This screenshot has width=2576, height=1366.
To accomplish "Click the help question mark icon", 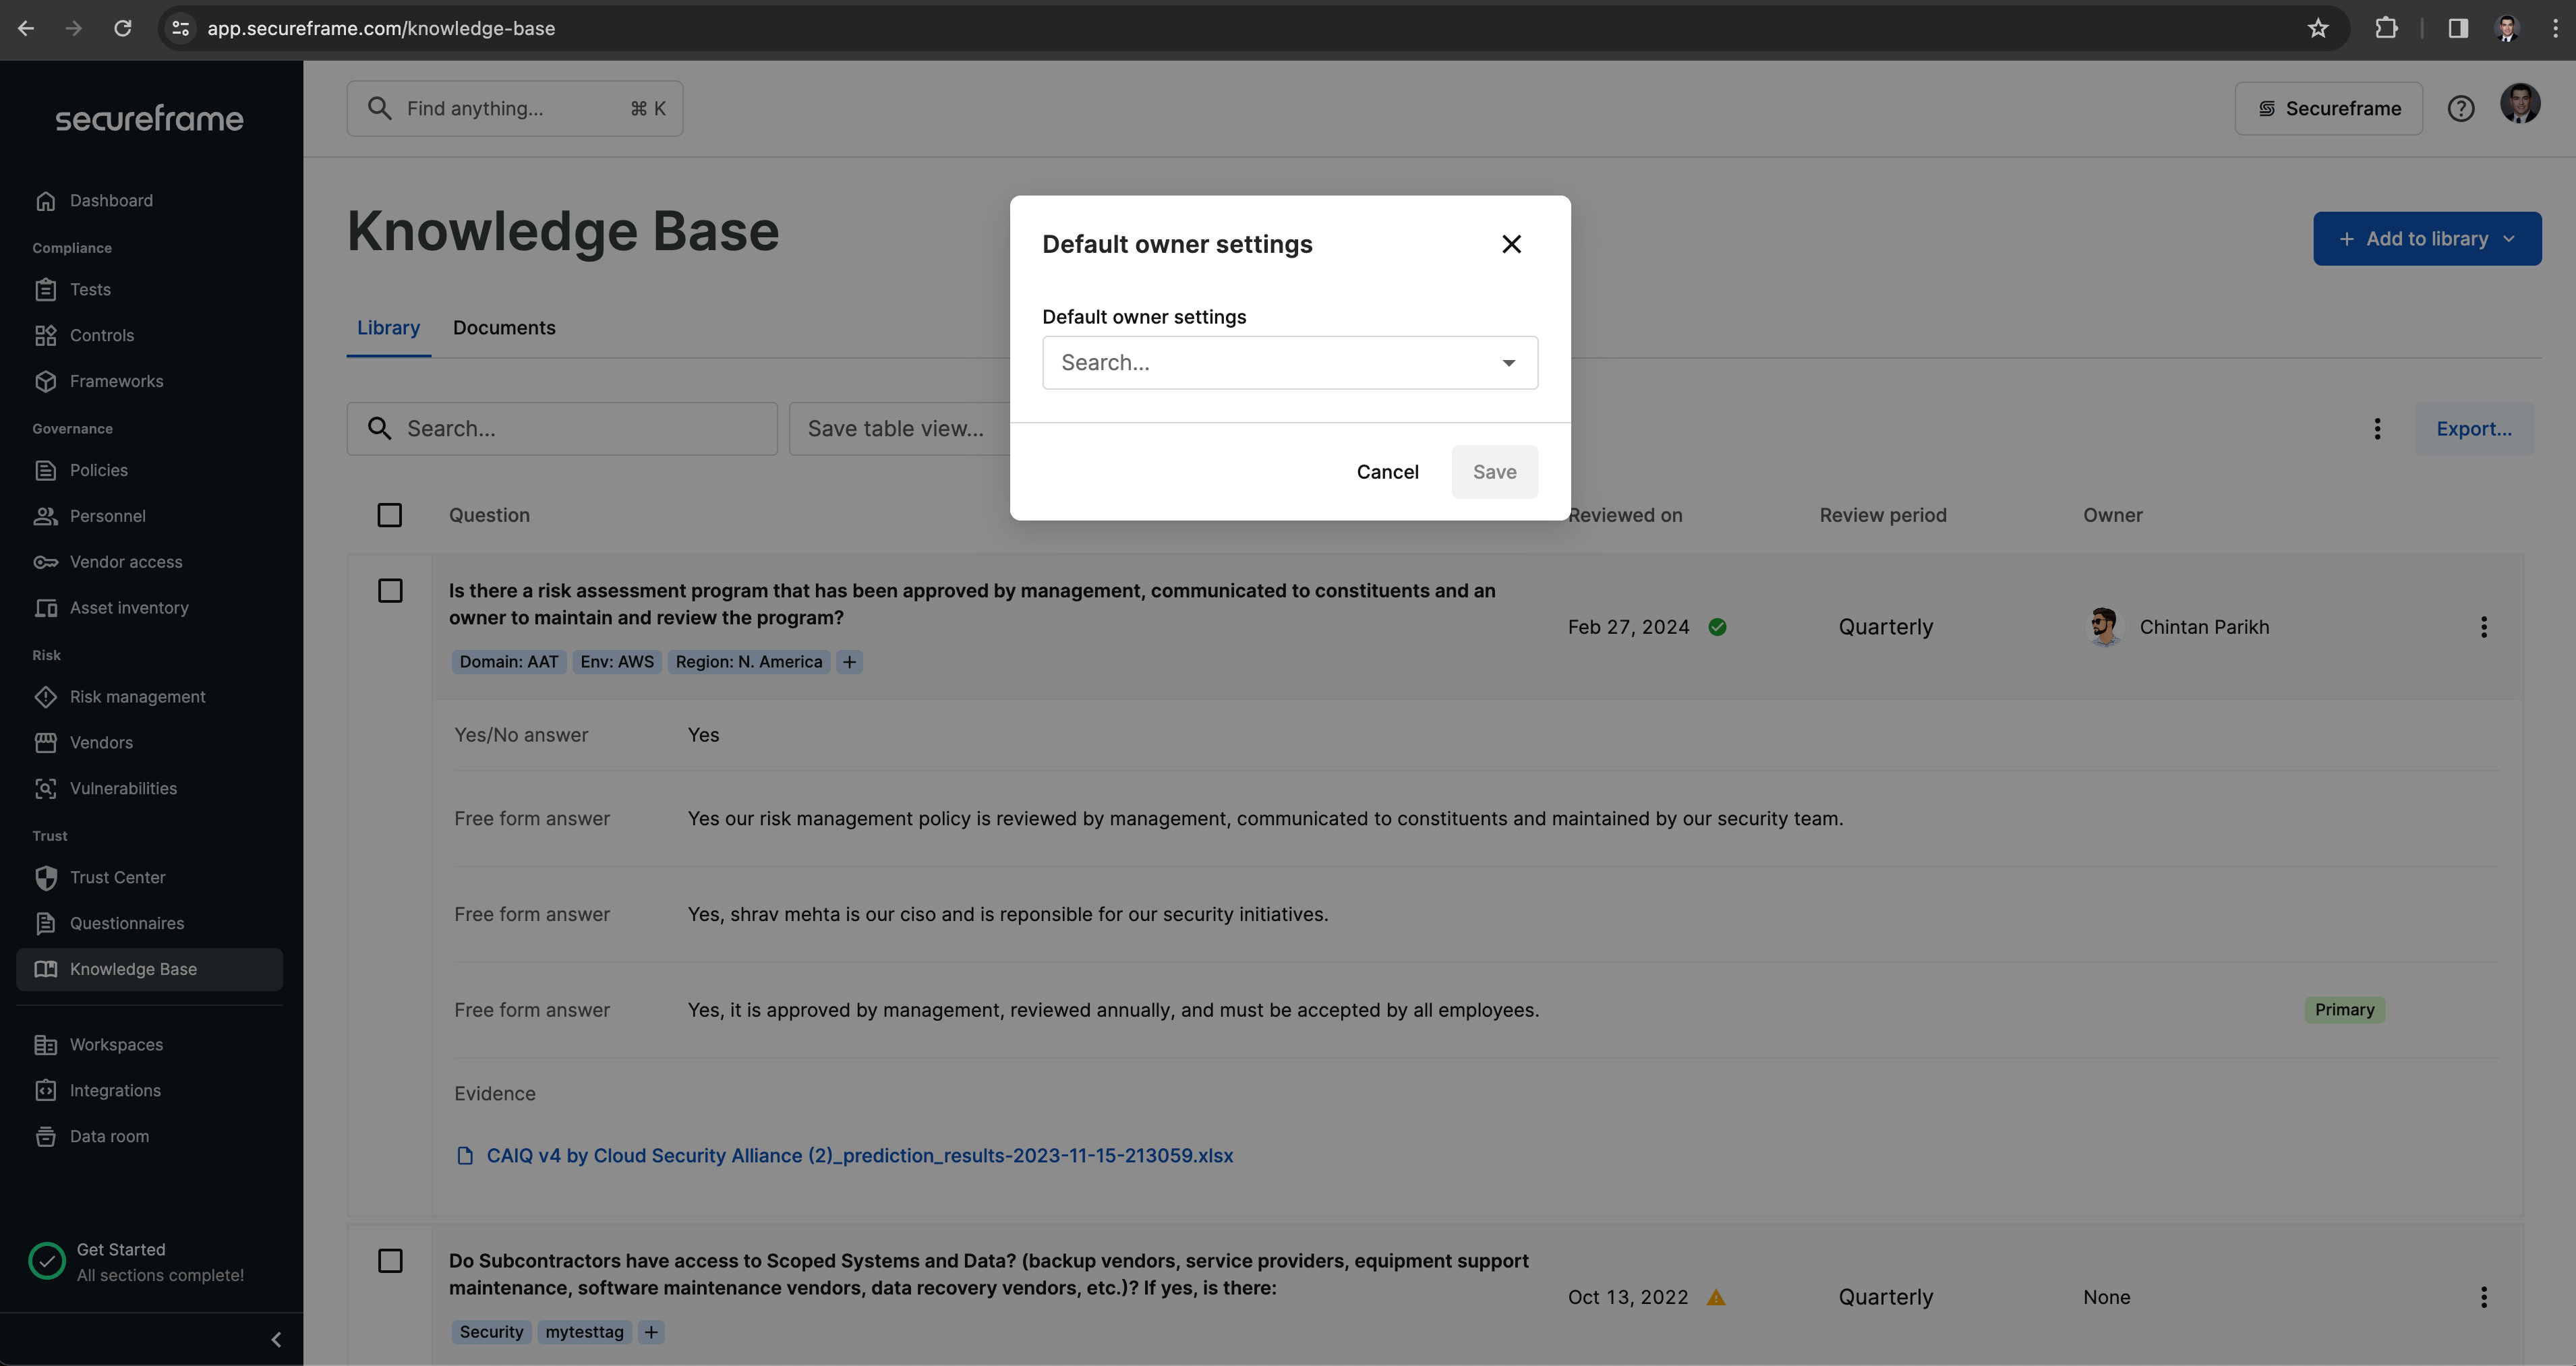I will [x=2460, y=109].
